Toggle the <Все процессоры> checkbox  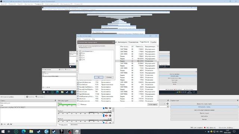(x=80, y=51)
